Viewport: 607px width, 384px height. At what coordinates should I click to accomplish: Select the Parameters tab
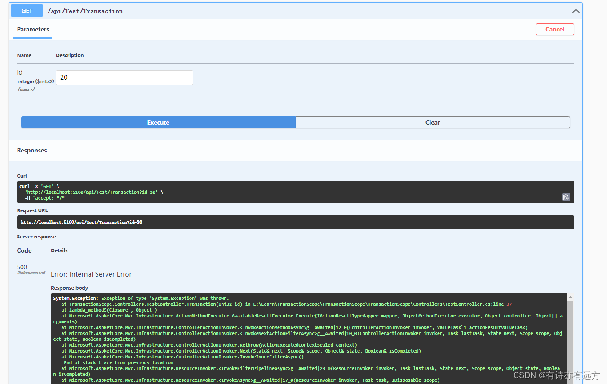click(x=33, y=29)
